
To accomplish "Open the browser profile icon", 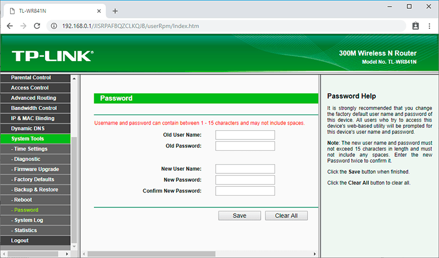I will click(x=416, y=26).
